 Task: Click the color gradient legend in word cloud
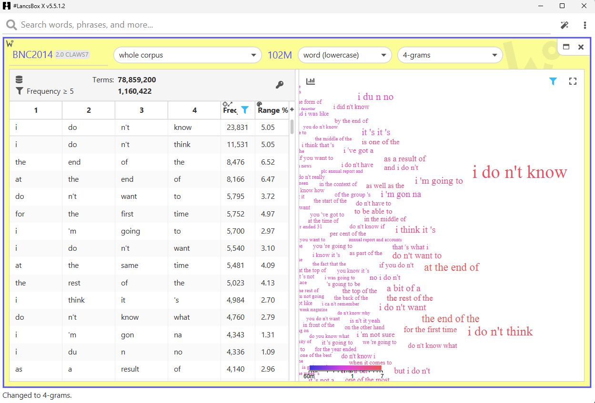pos(345,368)
